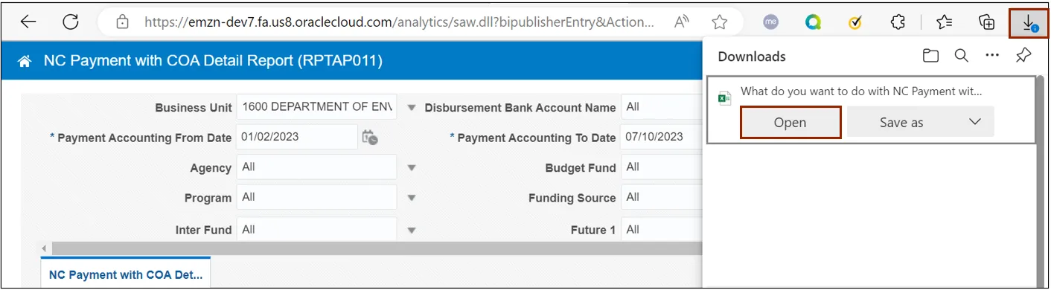Pin the Downloads panel
Image resolution: width=1051 pixels, height=290 pixels.
pyautogui.click(x=1023, y=56)
